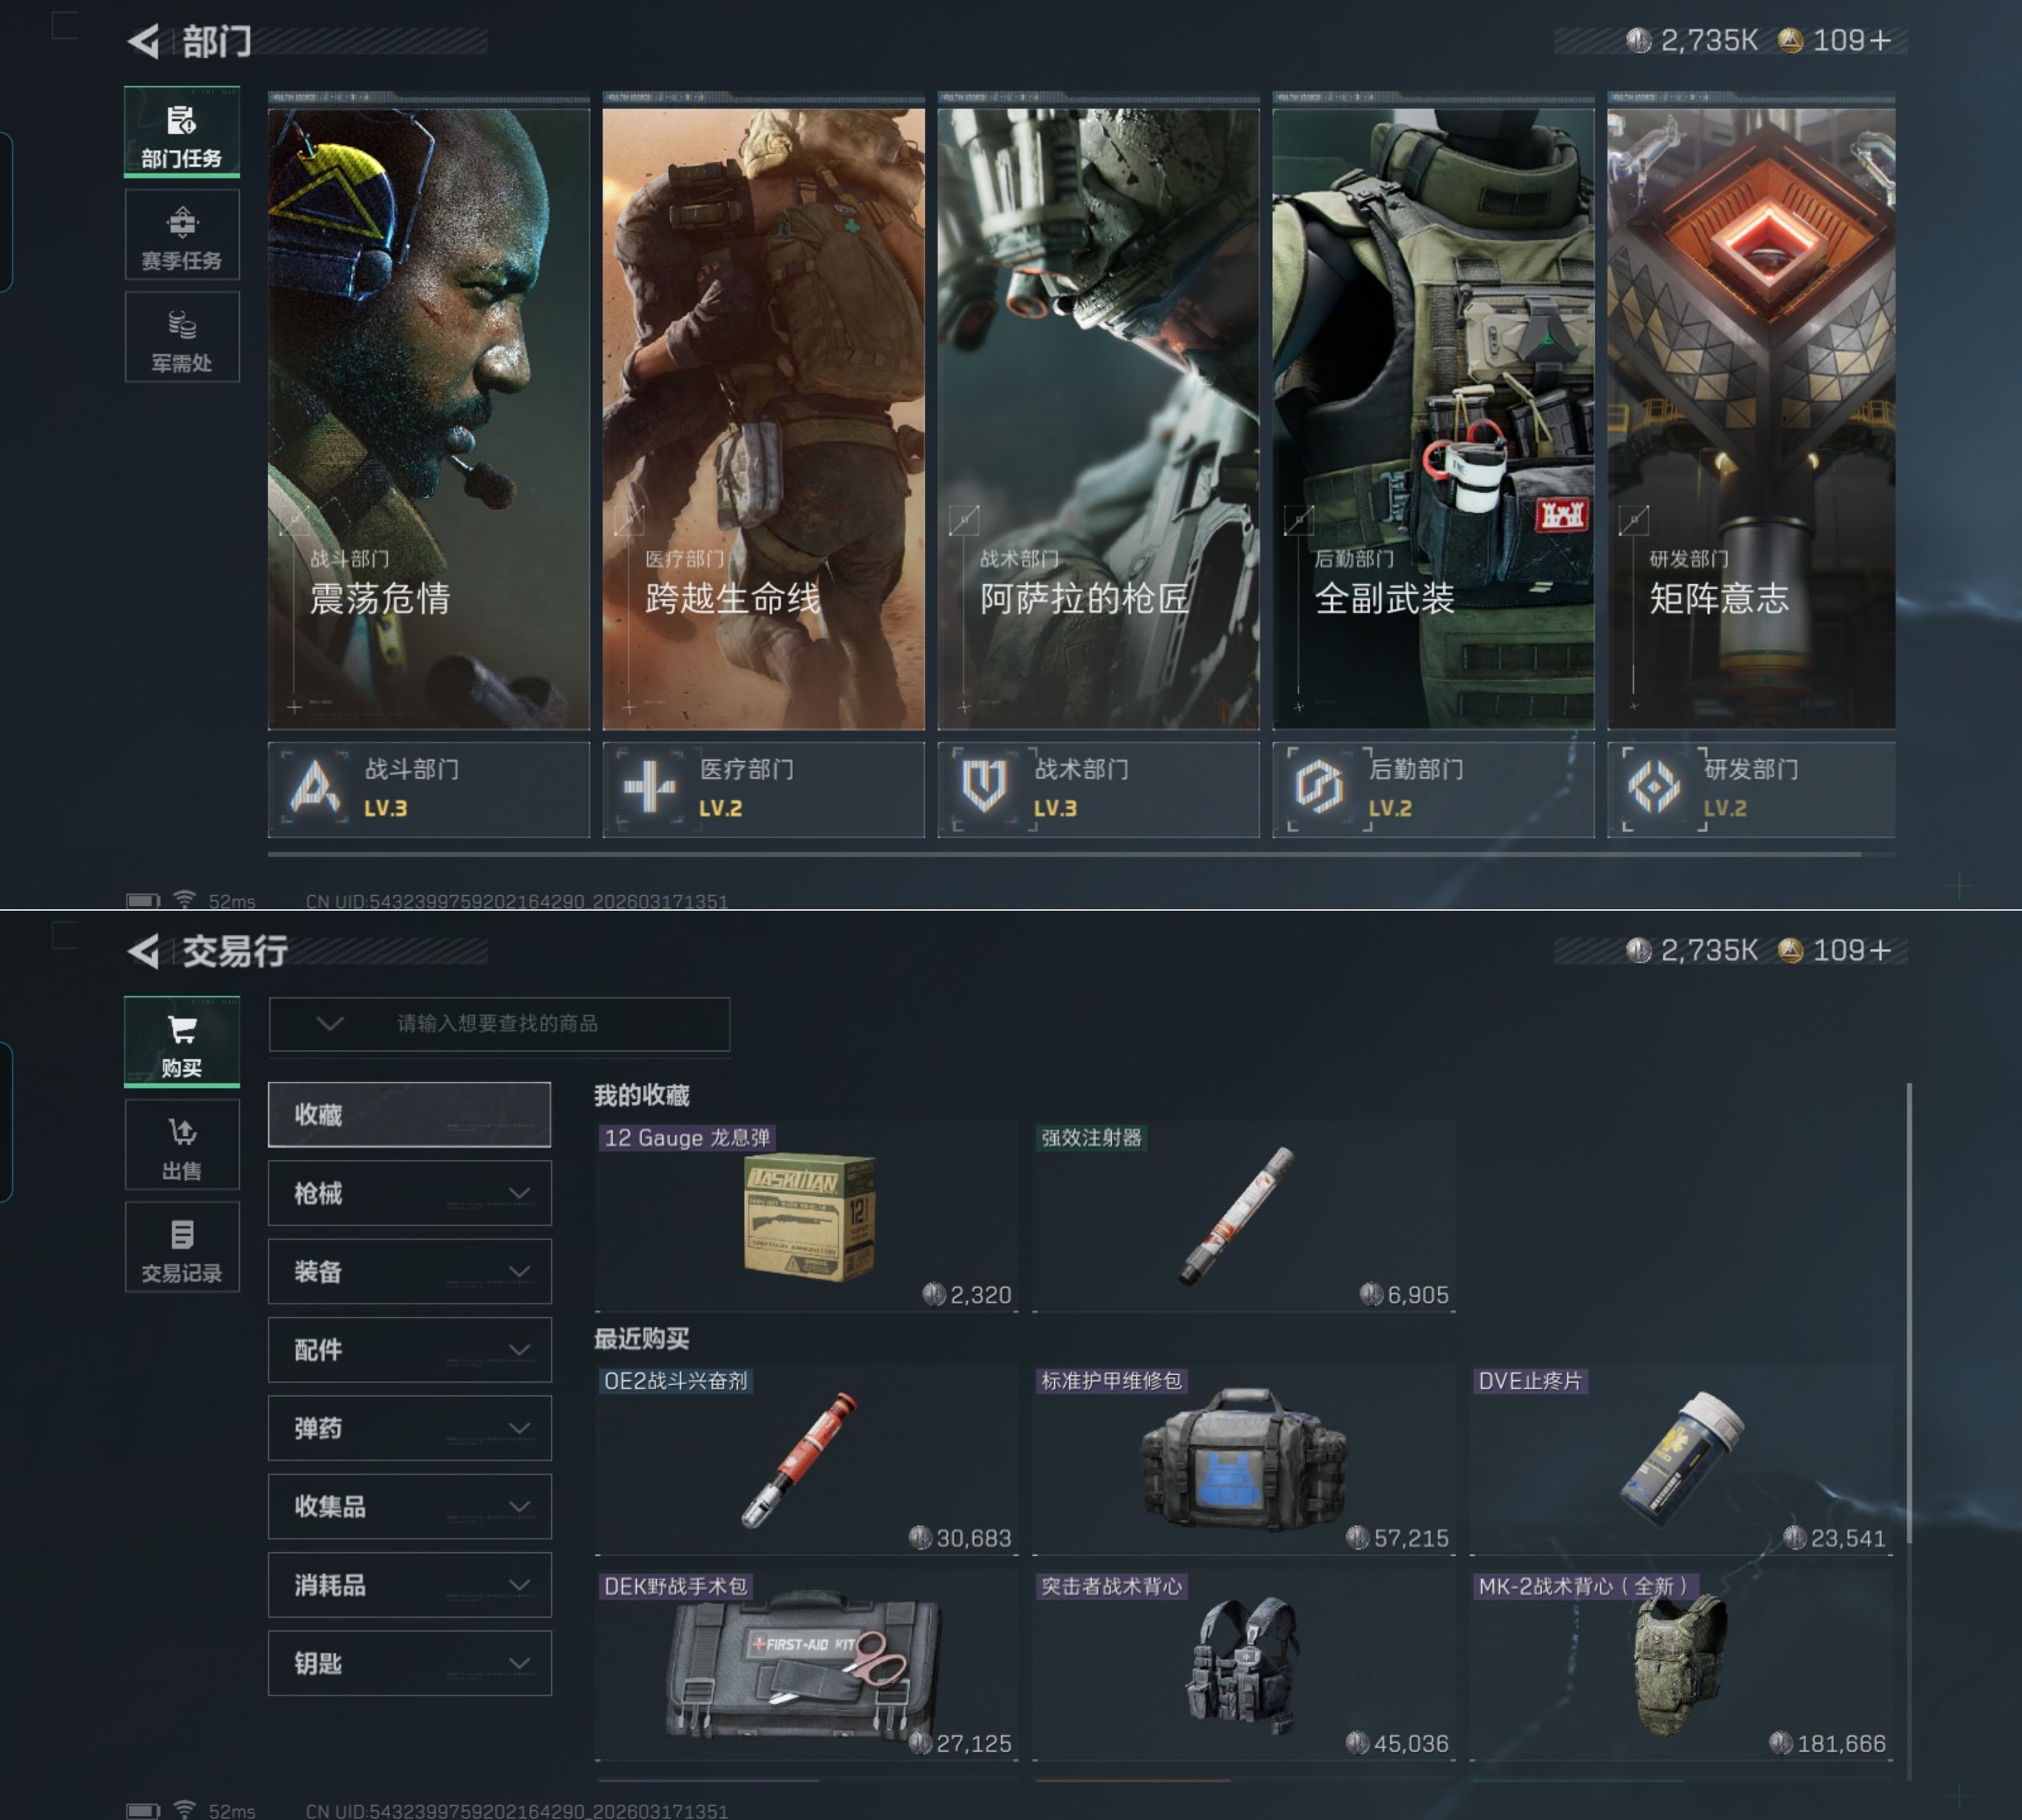2022x1820 pixels.
Task: Open the 赛季任务 sidebar tab
Action: [182, 236]
